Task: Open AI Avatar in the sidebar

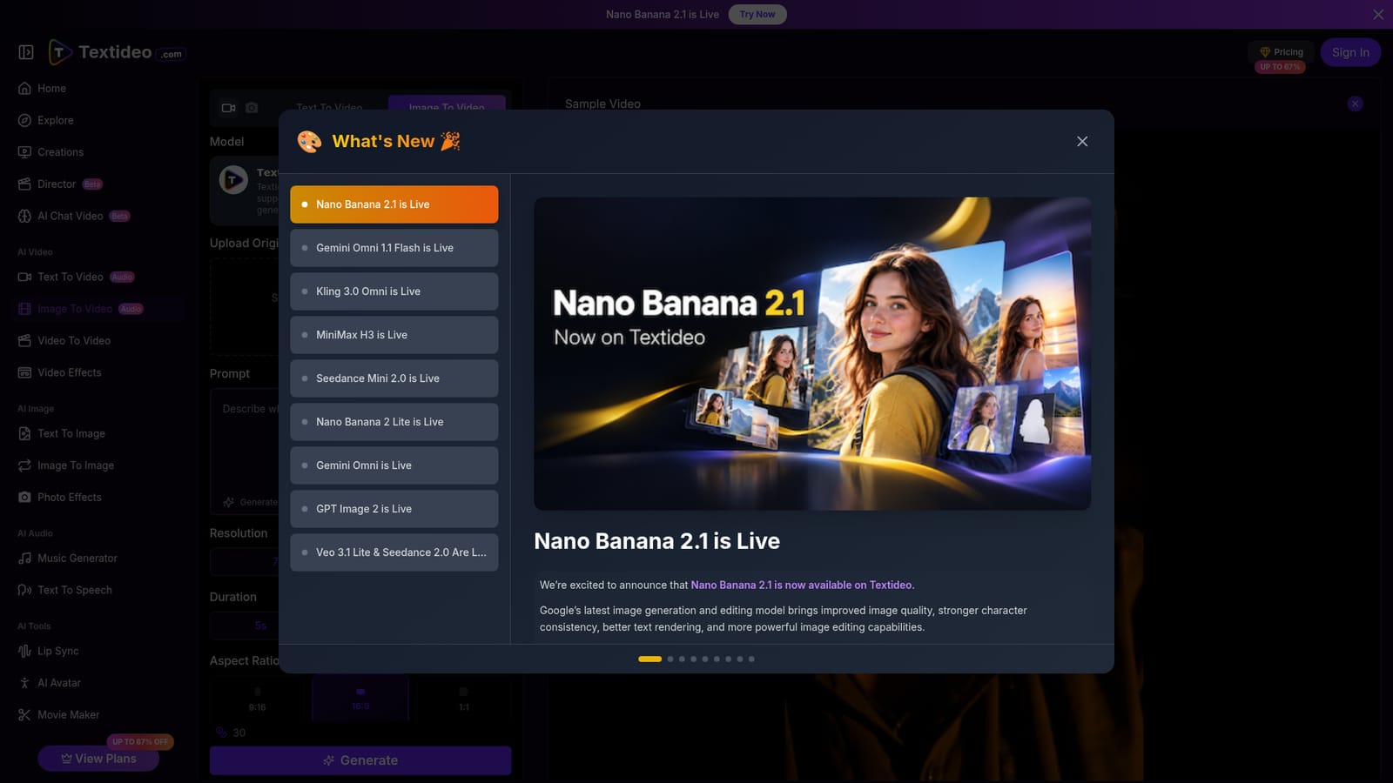Action: (x=50, y=683)
